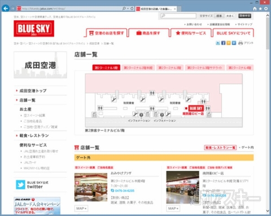
Task: Click page scrollbar down arrow
Action: [x=268, y=211]
